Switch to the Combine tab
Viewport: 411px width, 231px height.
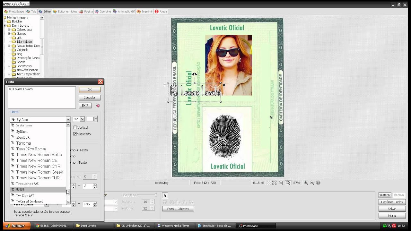pos(103,12)
